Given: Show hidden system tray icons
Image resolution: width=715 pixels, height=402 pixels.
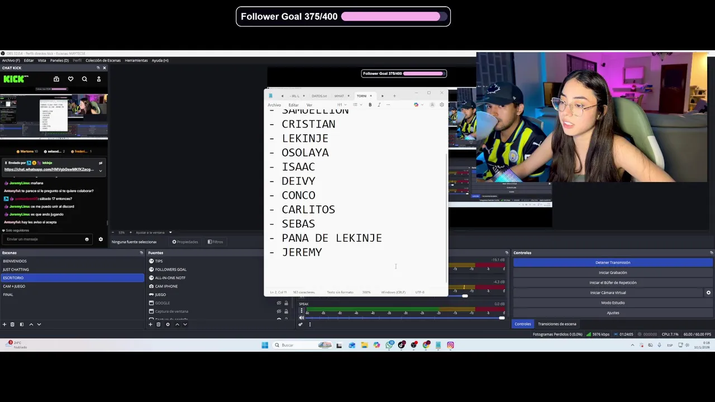Looking at the screenshot, I should (632, 345).
